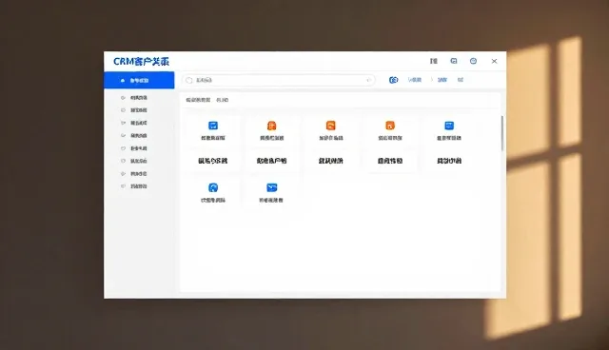
Task: Click the small icon at the search box's right end
Action: pos(368,80)
